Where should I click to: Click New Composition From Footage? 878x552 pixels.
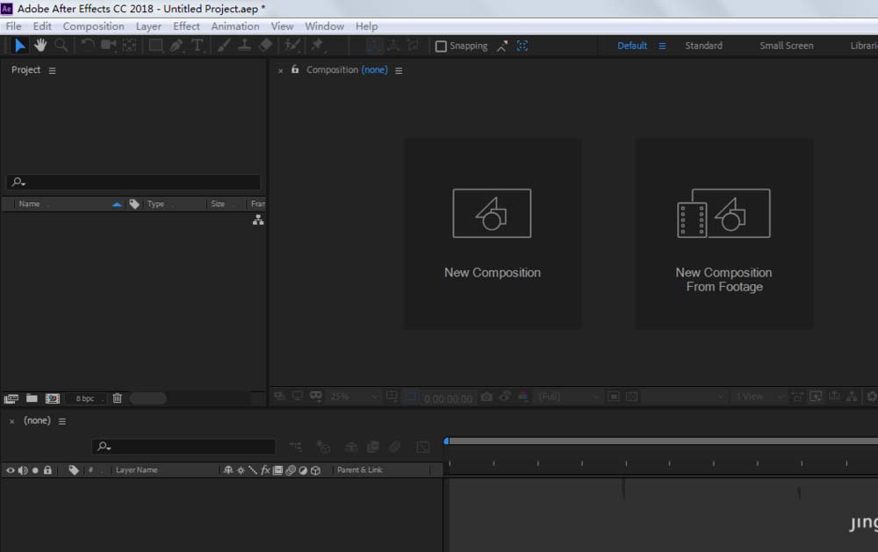click(x=723, y=233)
